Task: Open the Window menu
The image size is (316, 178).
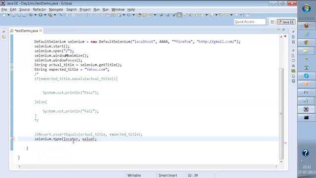Action: click(x=118, y=9)
